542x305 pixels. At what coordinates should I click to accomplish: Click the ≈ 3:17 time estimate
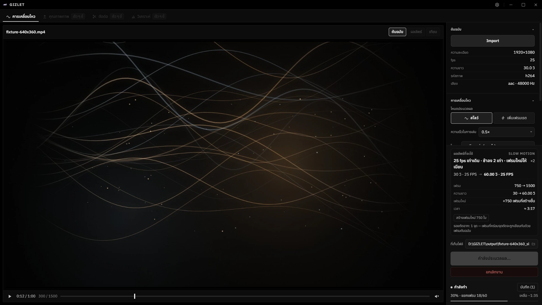click(529, 209)
